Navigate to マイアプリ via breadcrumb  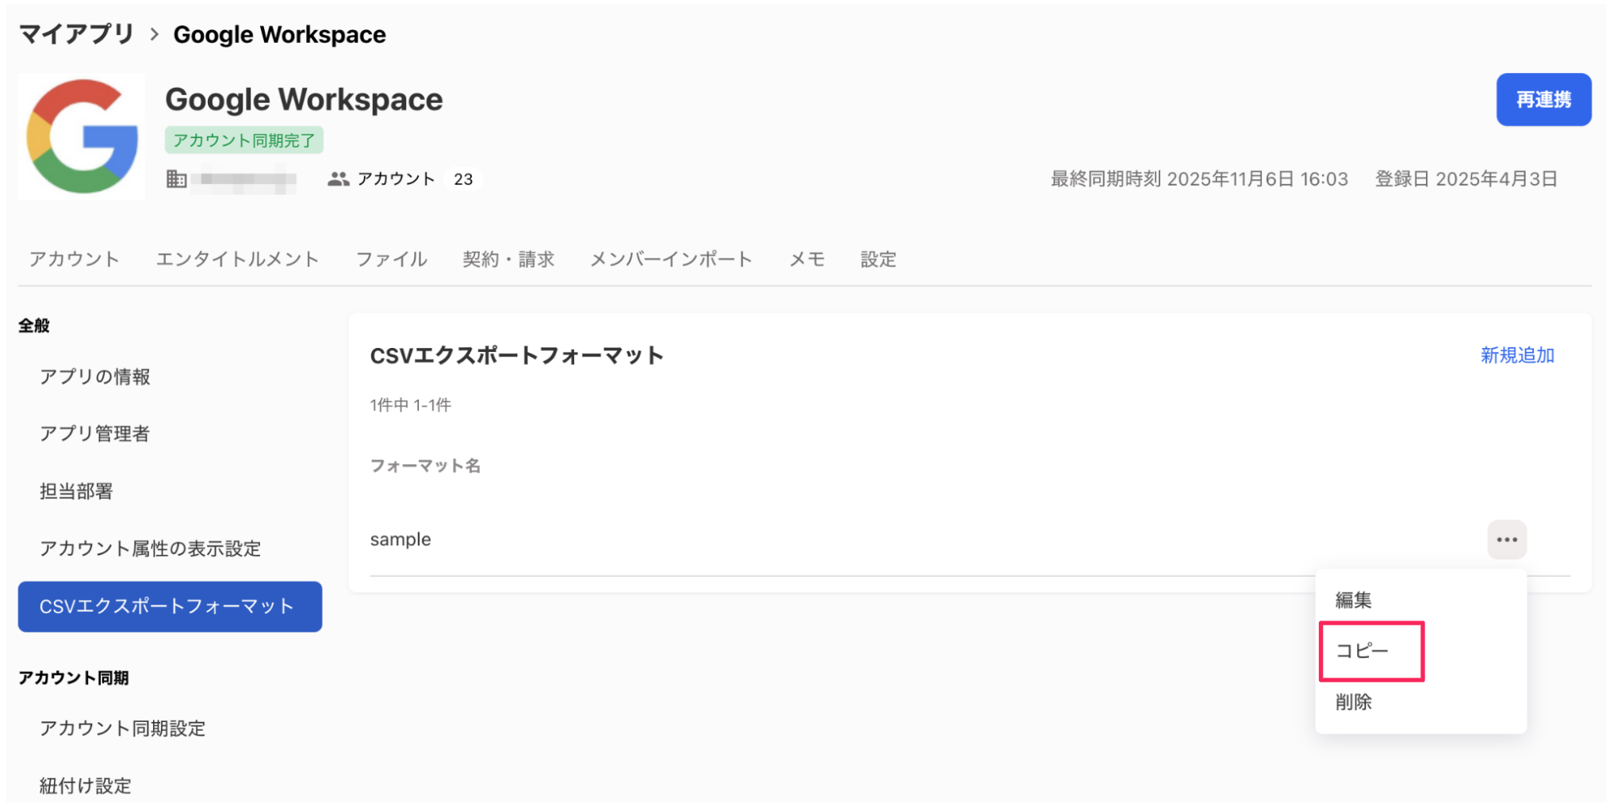click(x=75, y=33)
